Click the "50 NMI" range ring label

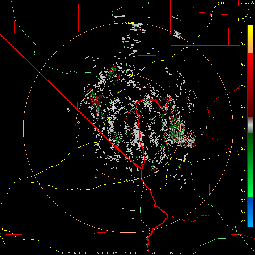[128, 75]
